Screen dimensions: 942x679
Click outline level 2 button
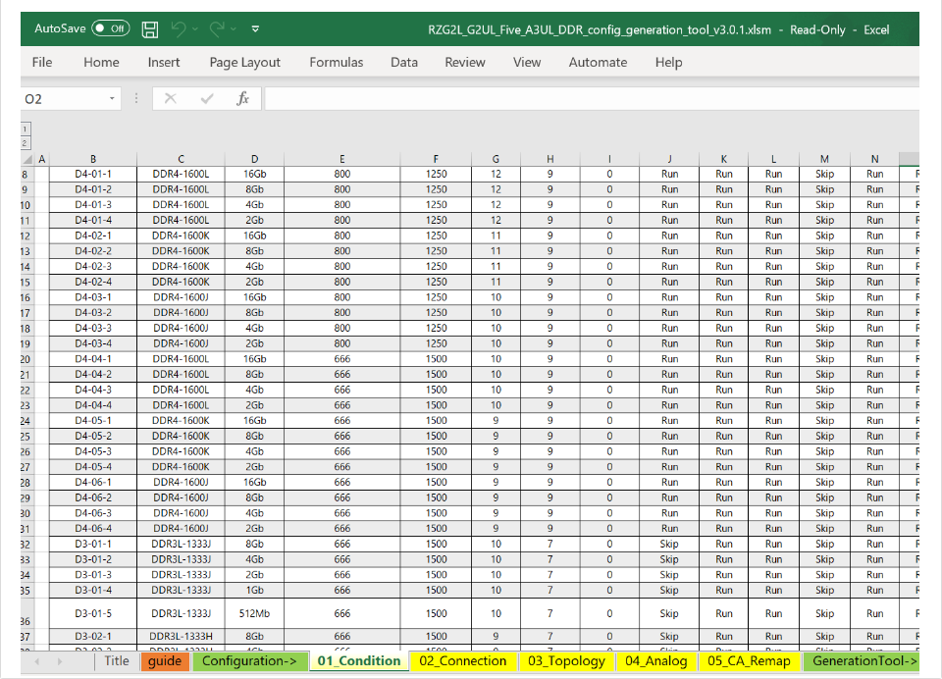25,143
